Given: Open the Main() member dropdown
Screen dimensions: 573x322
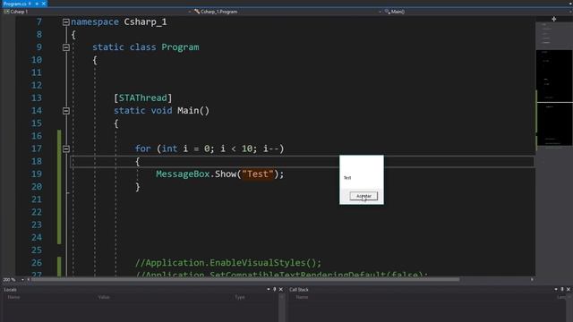Looking at the screenshot, I should coord(477,12).
